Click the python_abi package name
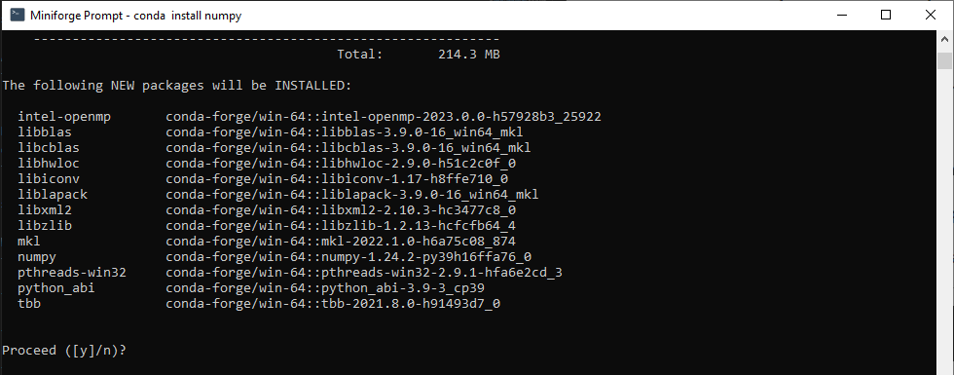 (56, 288)
